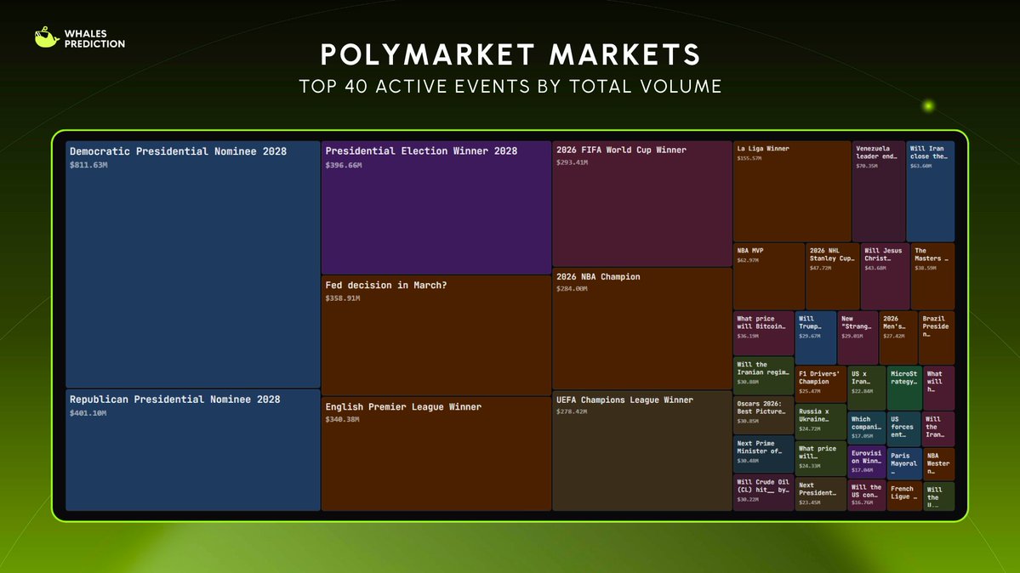Viewport: 1020px width, 573px height.
Task: Open the NBA MVP tile
Action: point(769,276)
